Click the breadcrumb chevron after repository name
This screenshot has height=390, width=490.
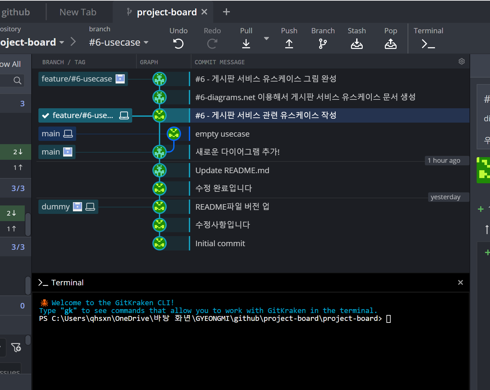[x=73, y=42]
